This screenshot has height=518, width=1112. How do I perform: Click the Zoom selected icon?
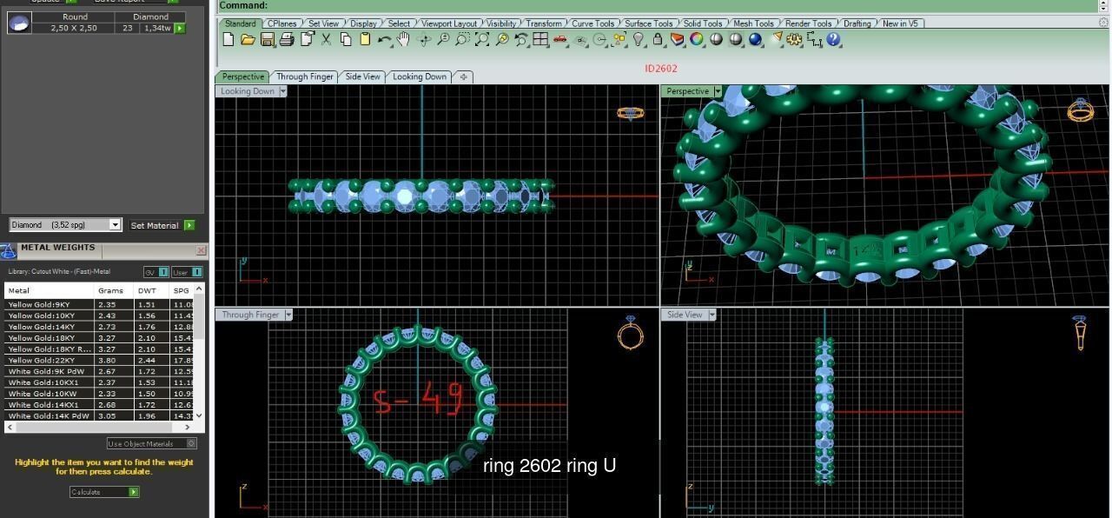(x=502, y=39)
